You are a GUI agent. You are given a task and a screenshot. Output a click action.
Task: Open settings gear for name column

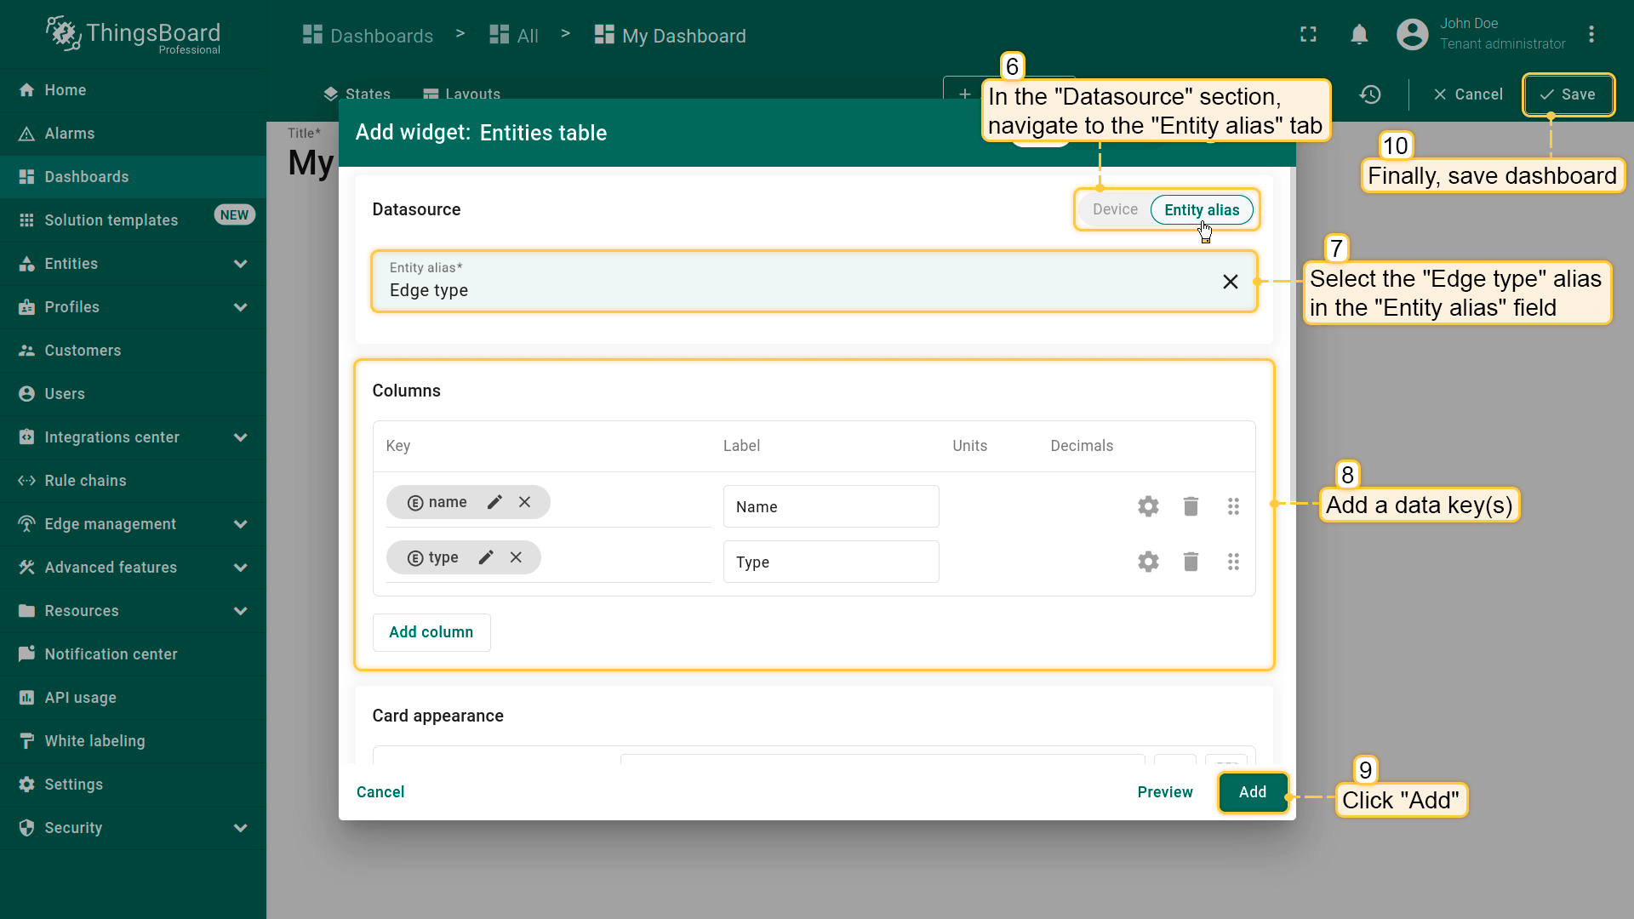1148,507
